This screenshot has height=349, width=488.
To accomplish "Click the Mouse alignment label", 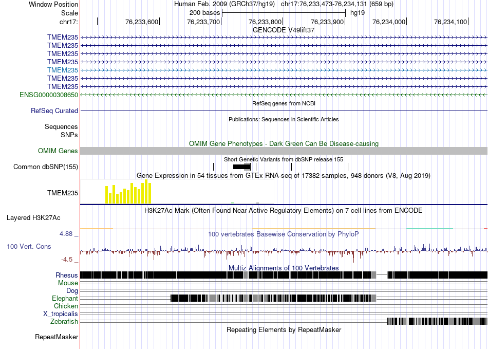I will [68, 283].
